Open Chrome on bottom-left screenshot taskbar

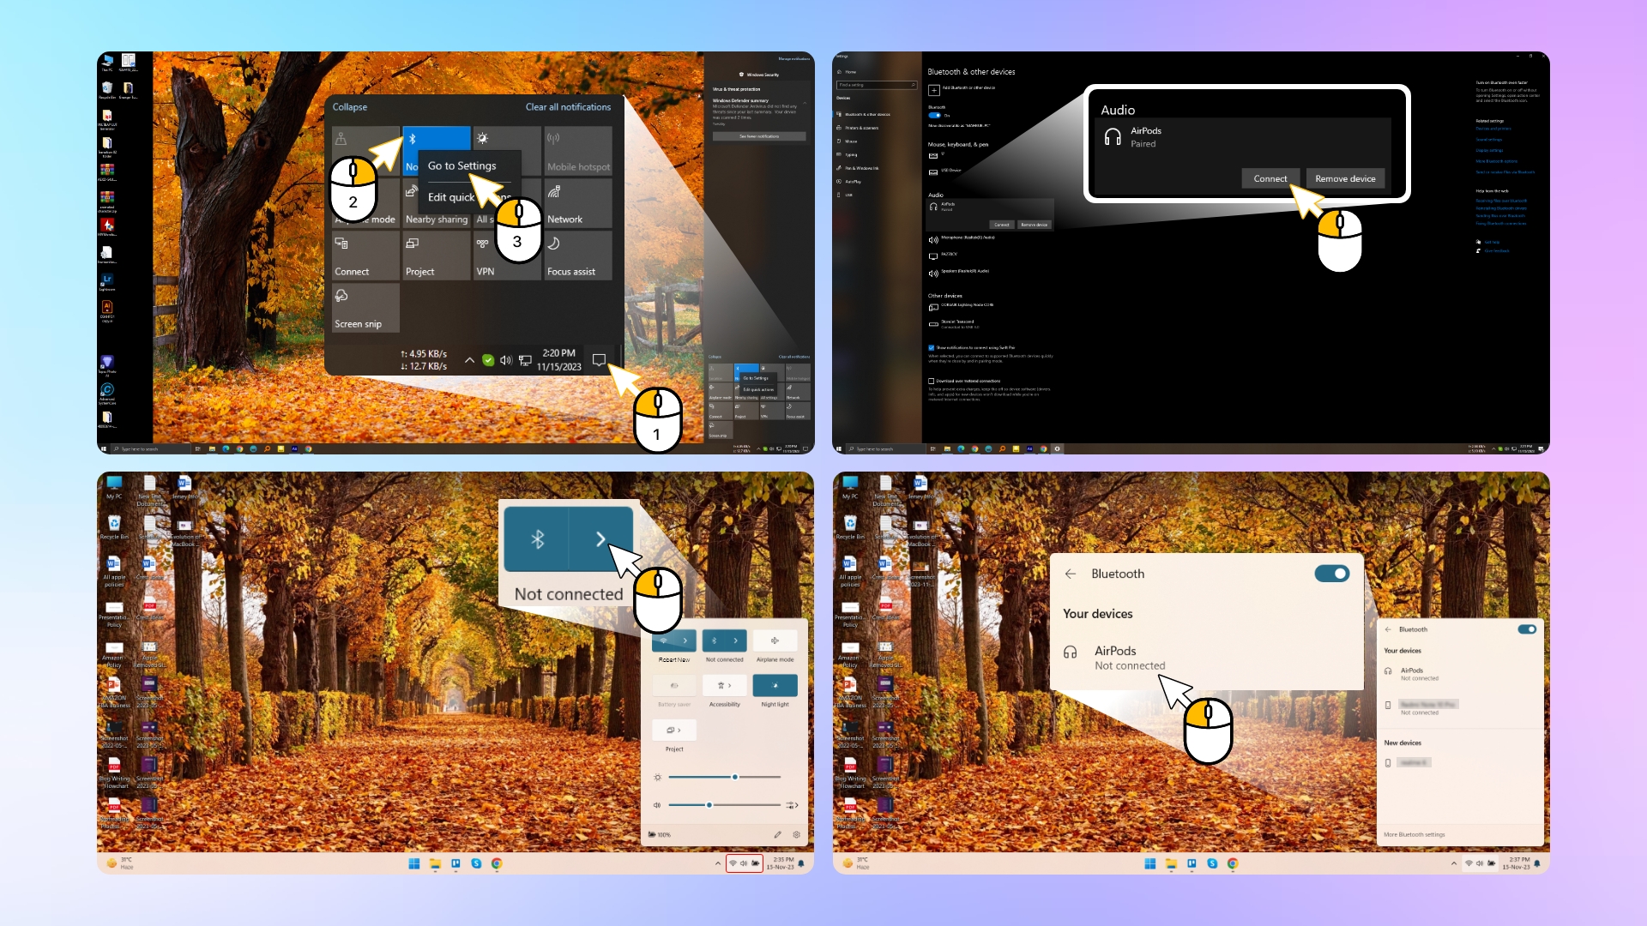click(497, 863)
